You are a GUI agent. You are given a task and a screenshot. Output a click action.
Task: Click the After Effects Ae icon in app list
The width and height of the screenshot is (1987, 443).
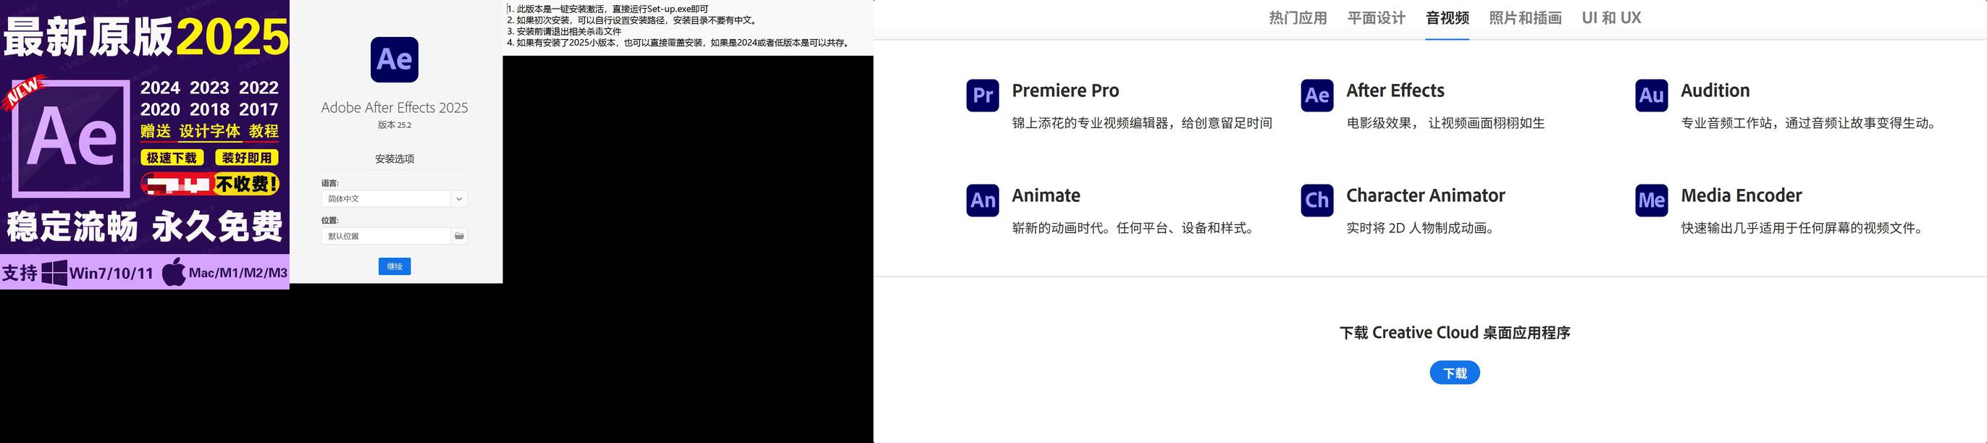[1316, 96]
